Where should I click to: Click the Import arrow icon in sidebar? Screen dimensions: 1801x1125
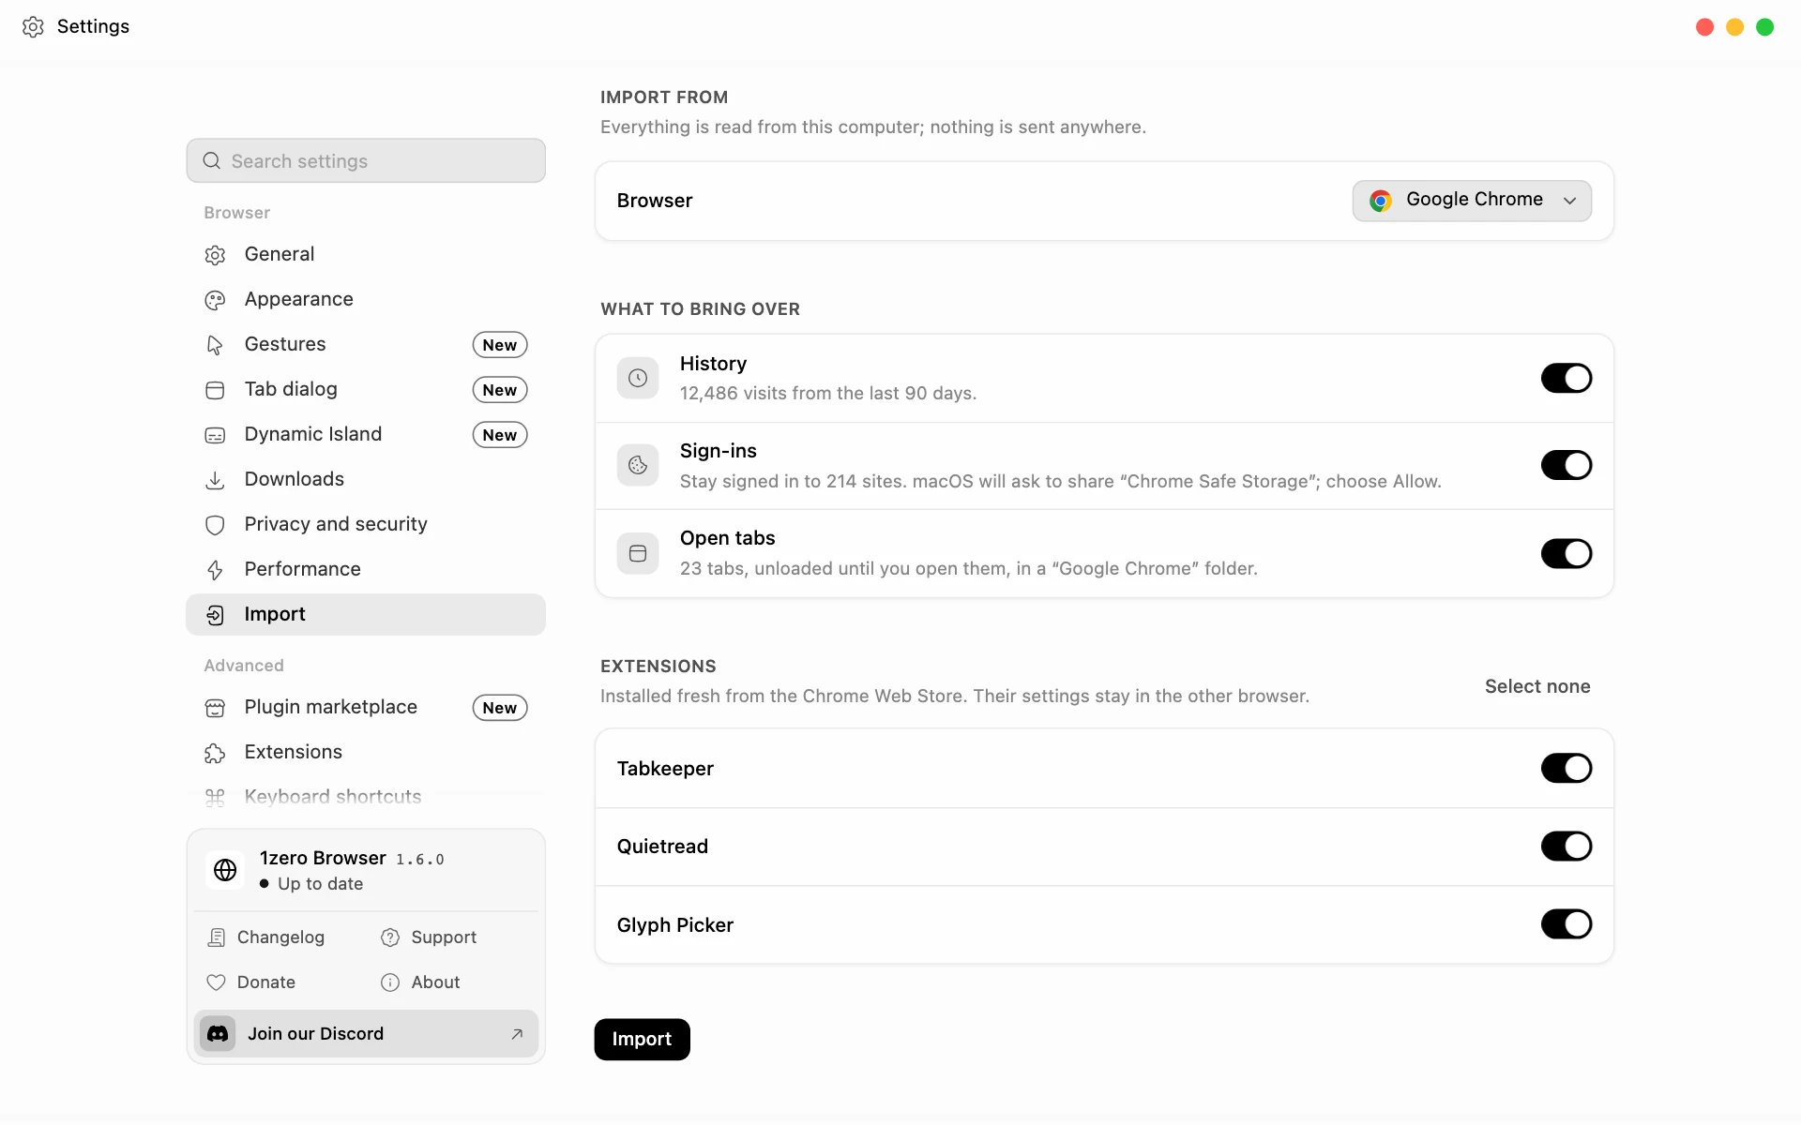[215, 615]
